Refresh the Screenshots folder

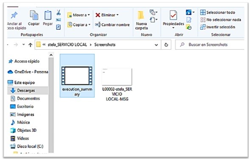(166, 45)
